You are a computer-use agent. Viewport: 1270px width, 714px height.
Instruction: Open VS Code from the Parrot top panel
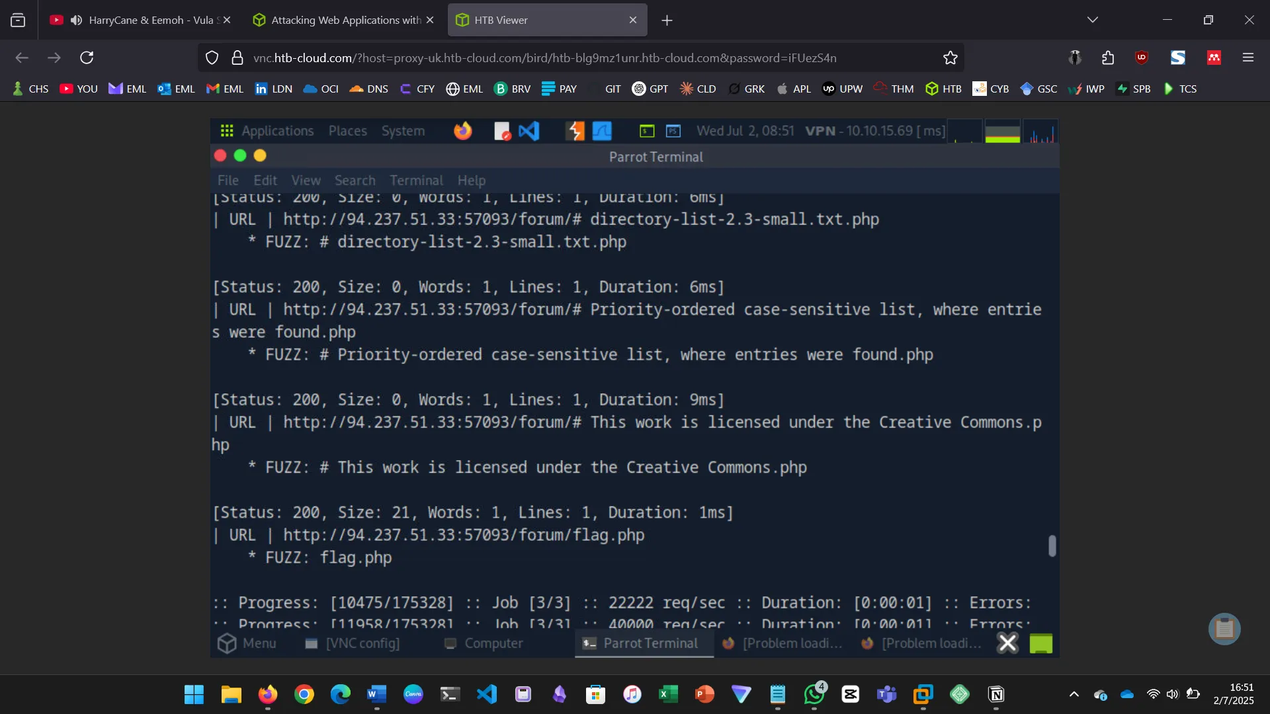529,131
